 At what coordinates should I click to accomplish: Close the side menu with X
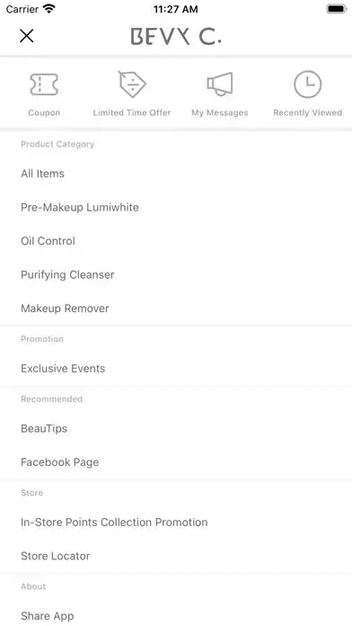[27, 36]
